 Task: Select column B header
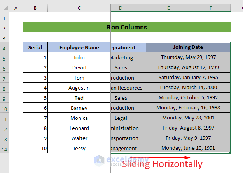pos(35,8)
